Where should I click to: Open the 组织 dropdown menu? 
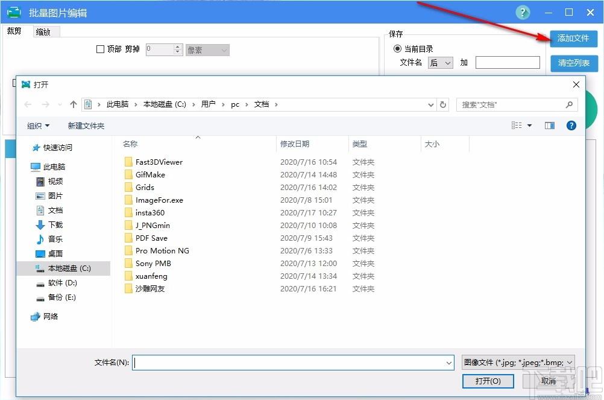39,125
